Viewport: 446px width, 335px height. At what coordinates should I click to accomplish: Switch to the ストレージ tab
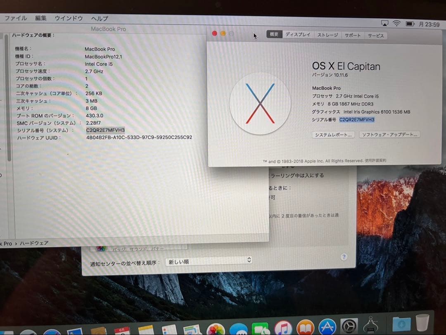[327, 35]
